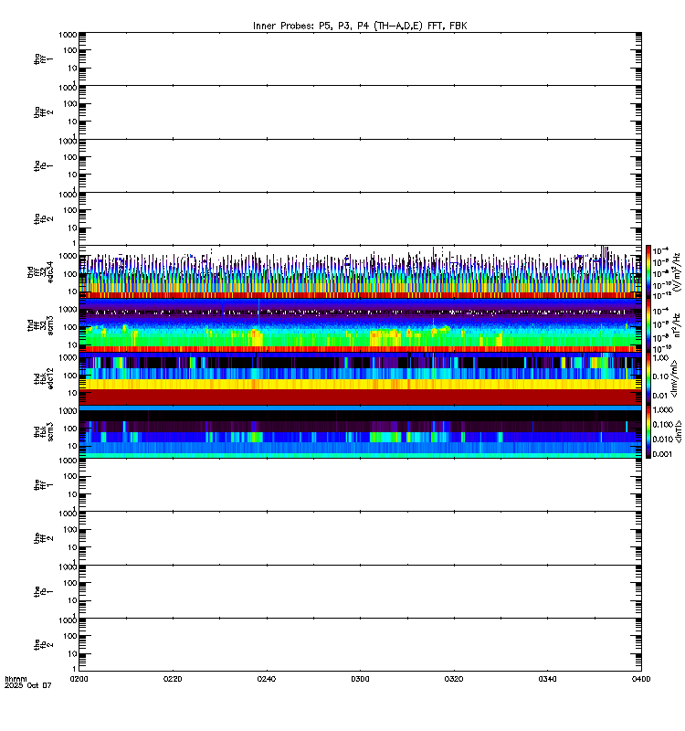
Task: Click inside the thd scm3 FFT spectrogram
Action: (x=360, y=325)
